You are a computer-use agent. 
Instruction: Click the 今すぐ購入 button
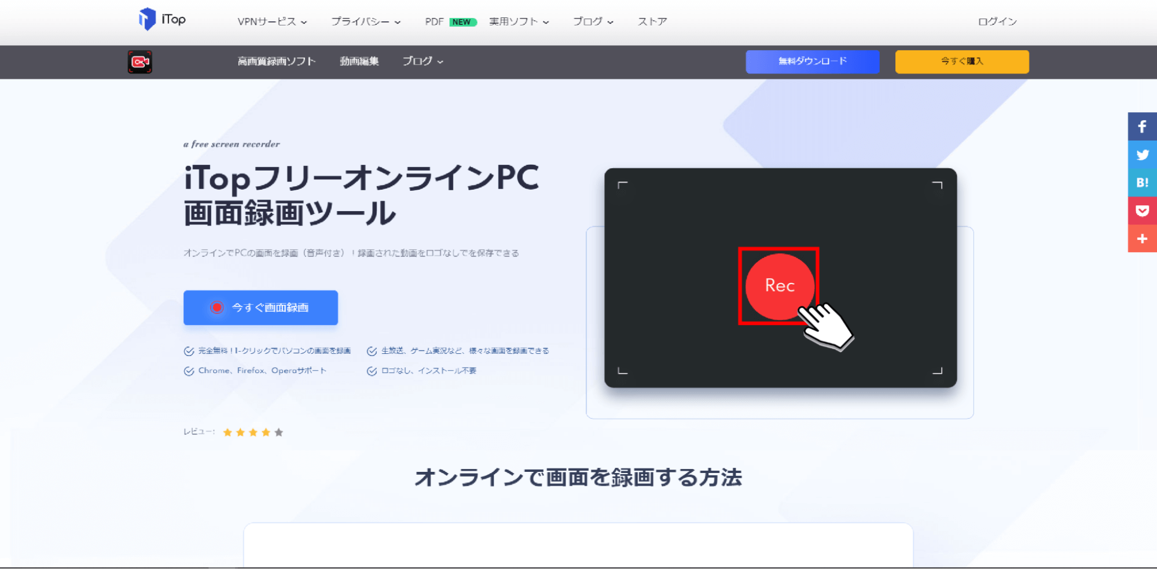pos(962,62)
